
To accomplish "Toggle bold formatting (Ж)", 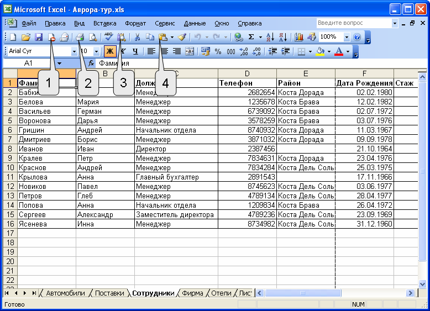I will point(109,51).
